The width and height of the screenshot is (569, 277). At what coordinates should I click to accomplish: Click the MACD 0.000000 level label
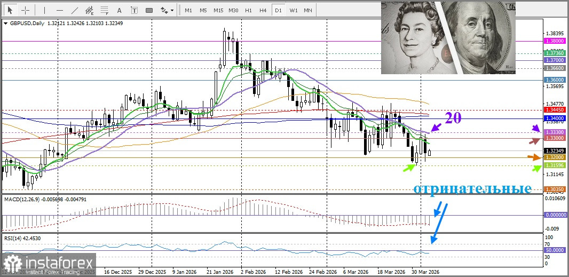555,215
